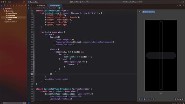The image size is (185, 104).
Task: Open the Test navigator diamond icon
Action: pyautogui.click(x=16, y=5)
